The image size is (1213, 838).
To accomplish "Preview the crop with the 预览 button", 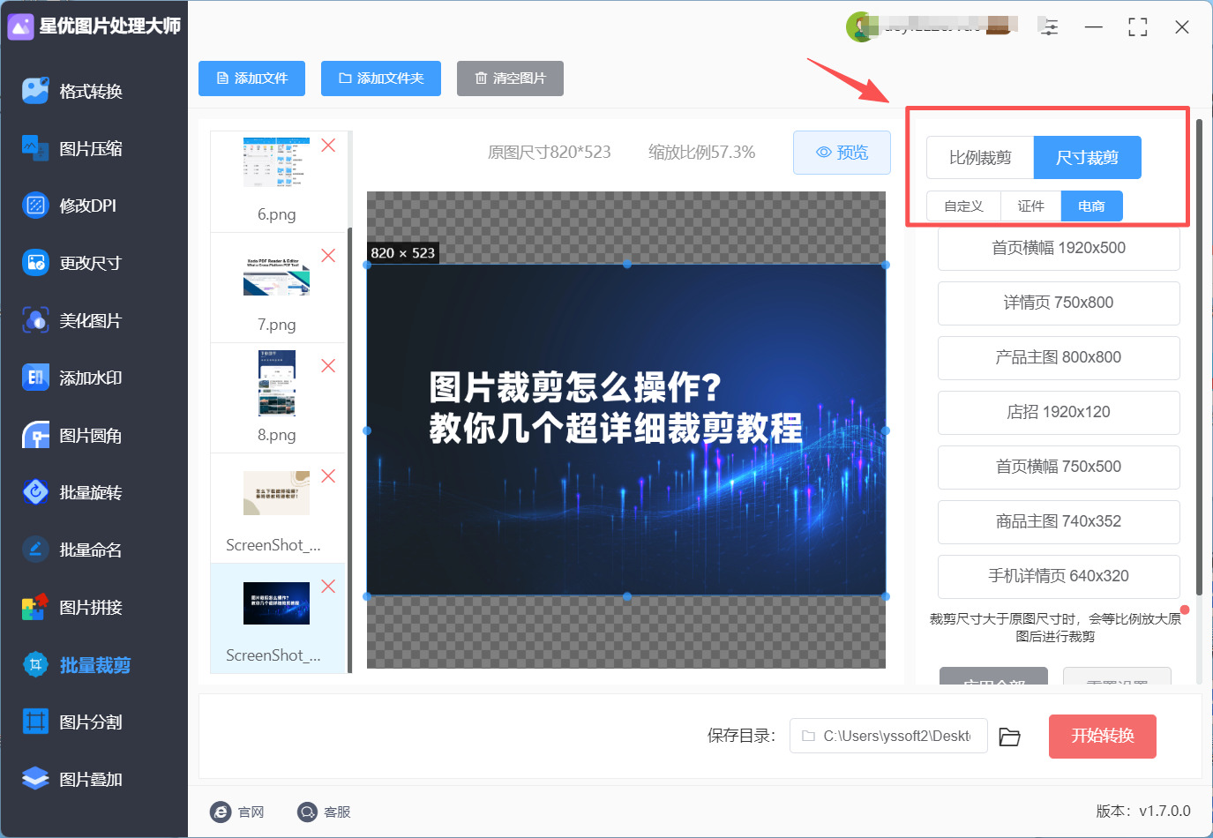I will tap(842, 153).
